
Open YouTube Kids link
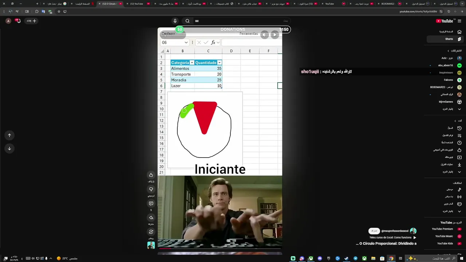pyautogui.click(x=446, y=243)
